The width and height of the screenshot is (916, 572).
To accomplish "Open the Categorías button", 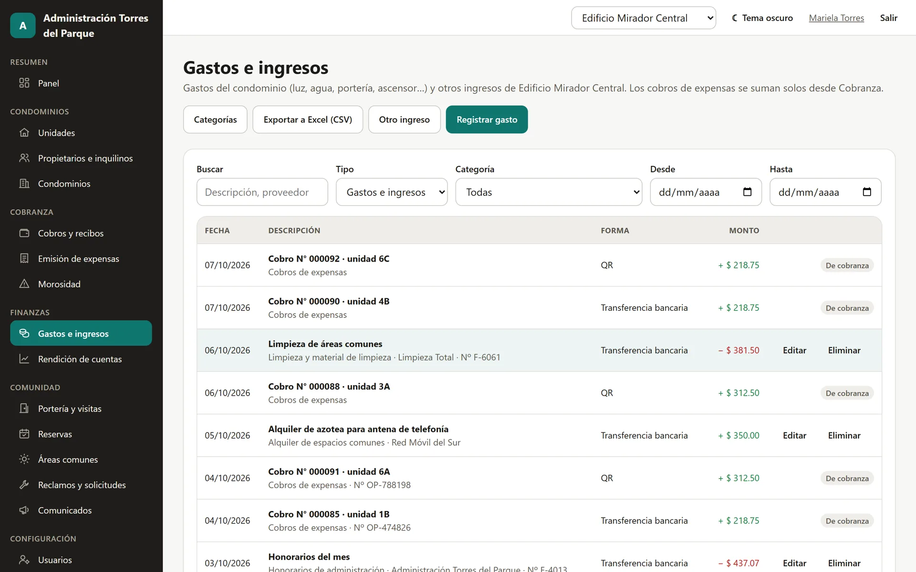I will pyautogui.click(x=215, y=120).
